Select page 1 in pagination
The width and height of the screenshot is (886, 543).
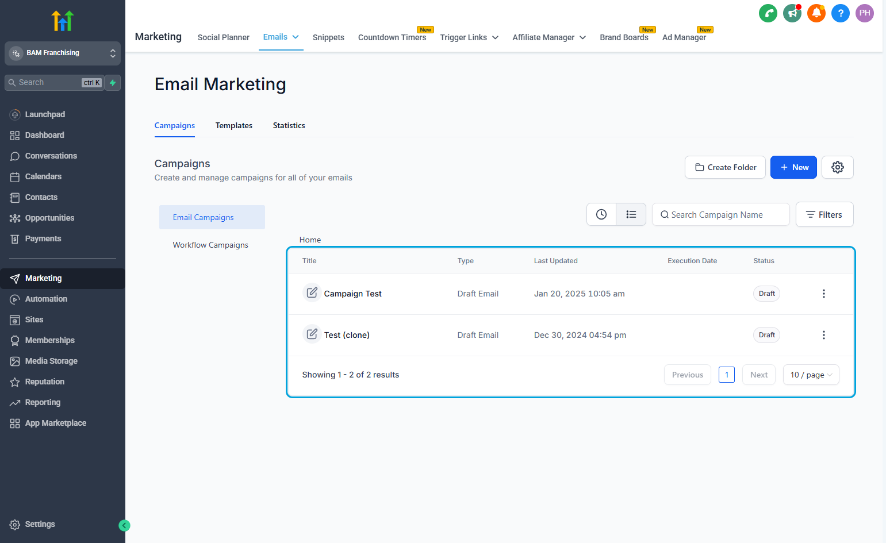727,375
